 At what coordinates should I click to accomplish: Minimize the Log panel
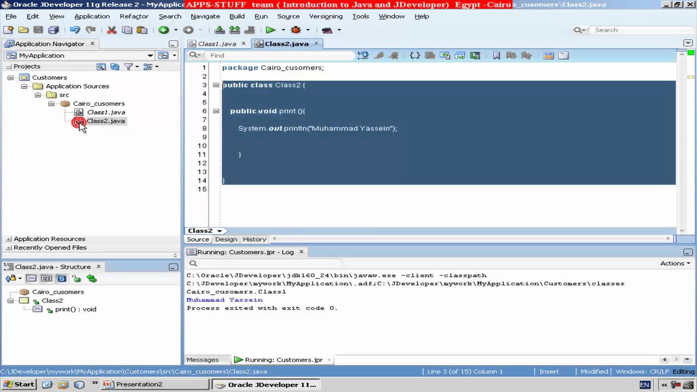click(x=688, y=252)
